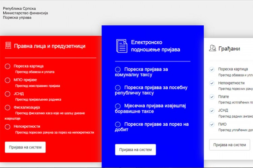Click Република Српска header text
Image resolution: width=253 pixels, height=168 pixels.
pos(19,8)
